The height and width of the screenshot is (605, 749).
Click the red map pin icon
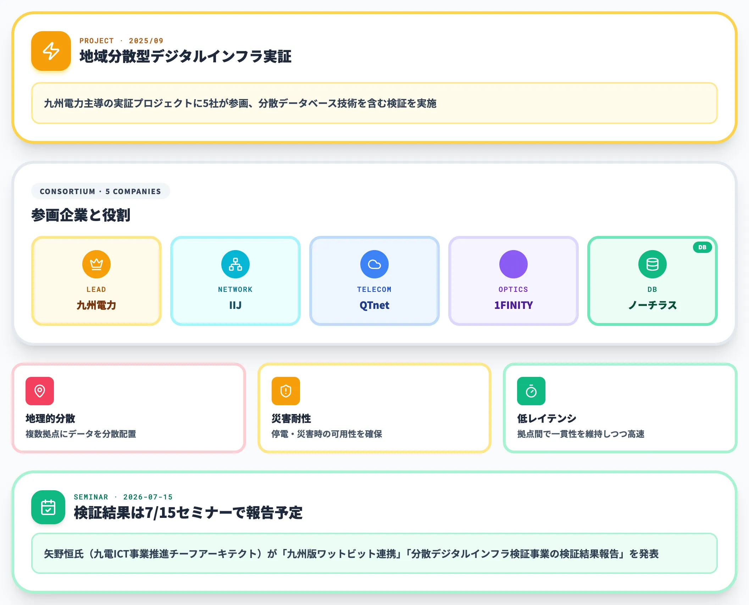tap(40, 391)
